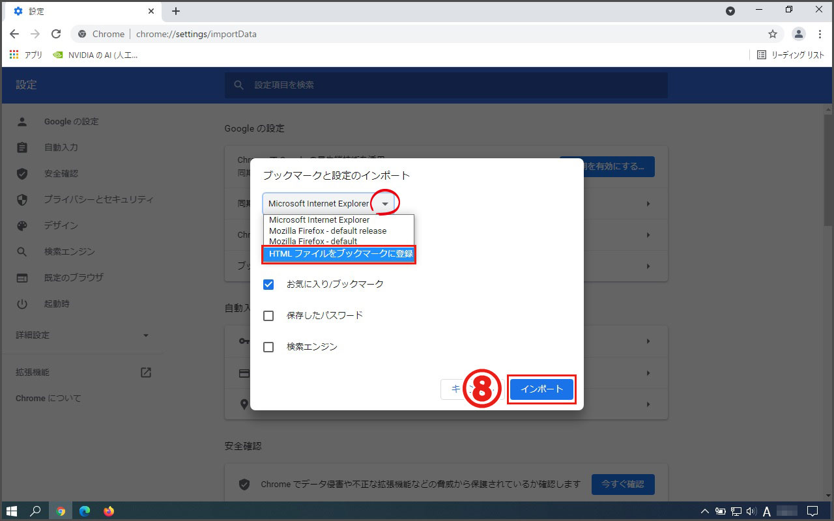
Task: Open プライバシーとセキュリティ section
Action: pos(98,199)
